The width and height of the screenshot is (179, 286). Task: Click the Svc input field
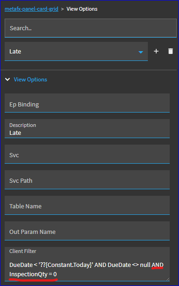87,154
